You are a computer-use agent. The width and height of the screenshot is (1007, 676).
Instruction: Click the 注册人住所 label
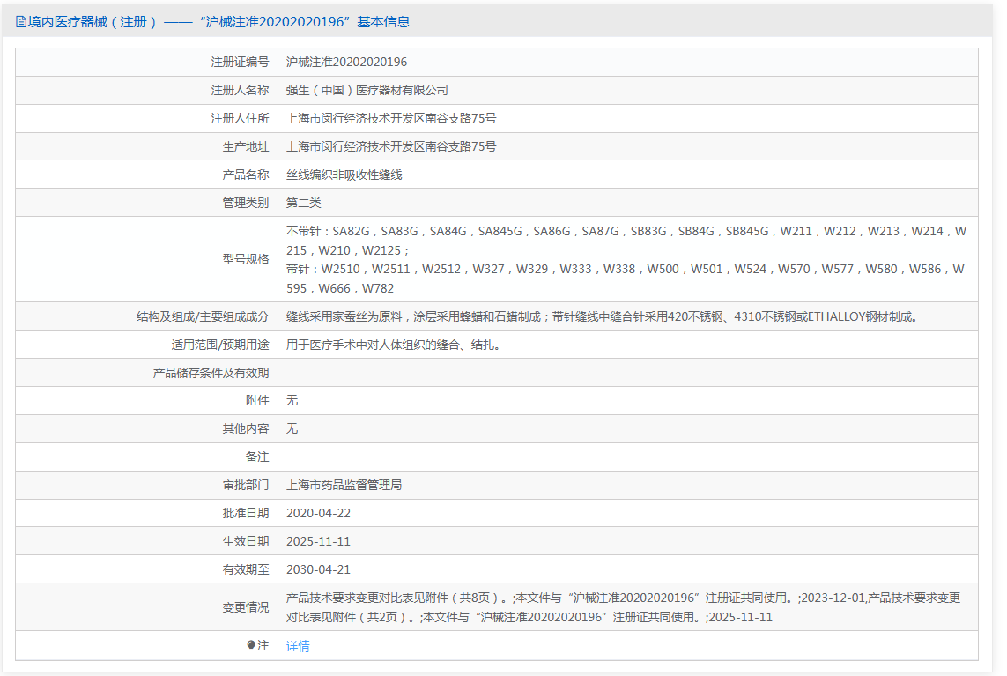tap(241, 118)
